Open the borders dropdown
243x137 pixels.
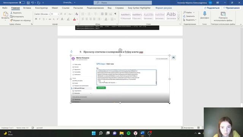point(115,19)
